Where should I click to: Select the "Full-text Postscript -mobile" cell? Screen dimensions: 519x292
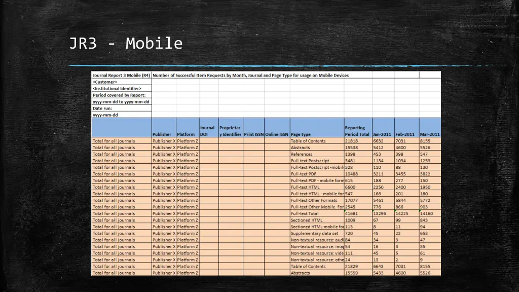click(317, 167)
